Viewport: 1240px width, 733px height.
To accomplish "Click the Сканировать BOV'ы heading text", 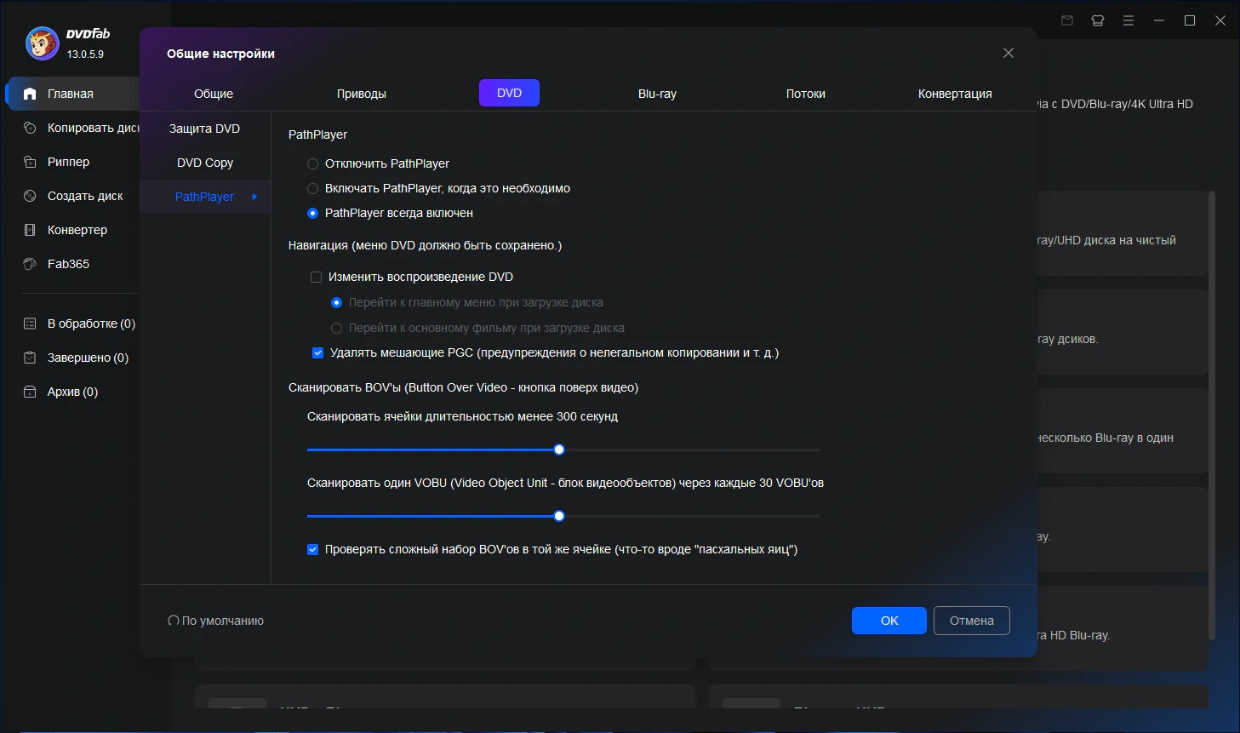I will [x=463, y=387].
